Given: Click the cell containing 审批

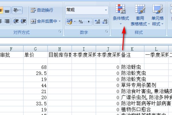Looking at the screenshot, I should pyautogui.click(x=11, y=55).
